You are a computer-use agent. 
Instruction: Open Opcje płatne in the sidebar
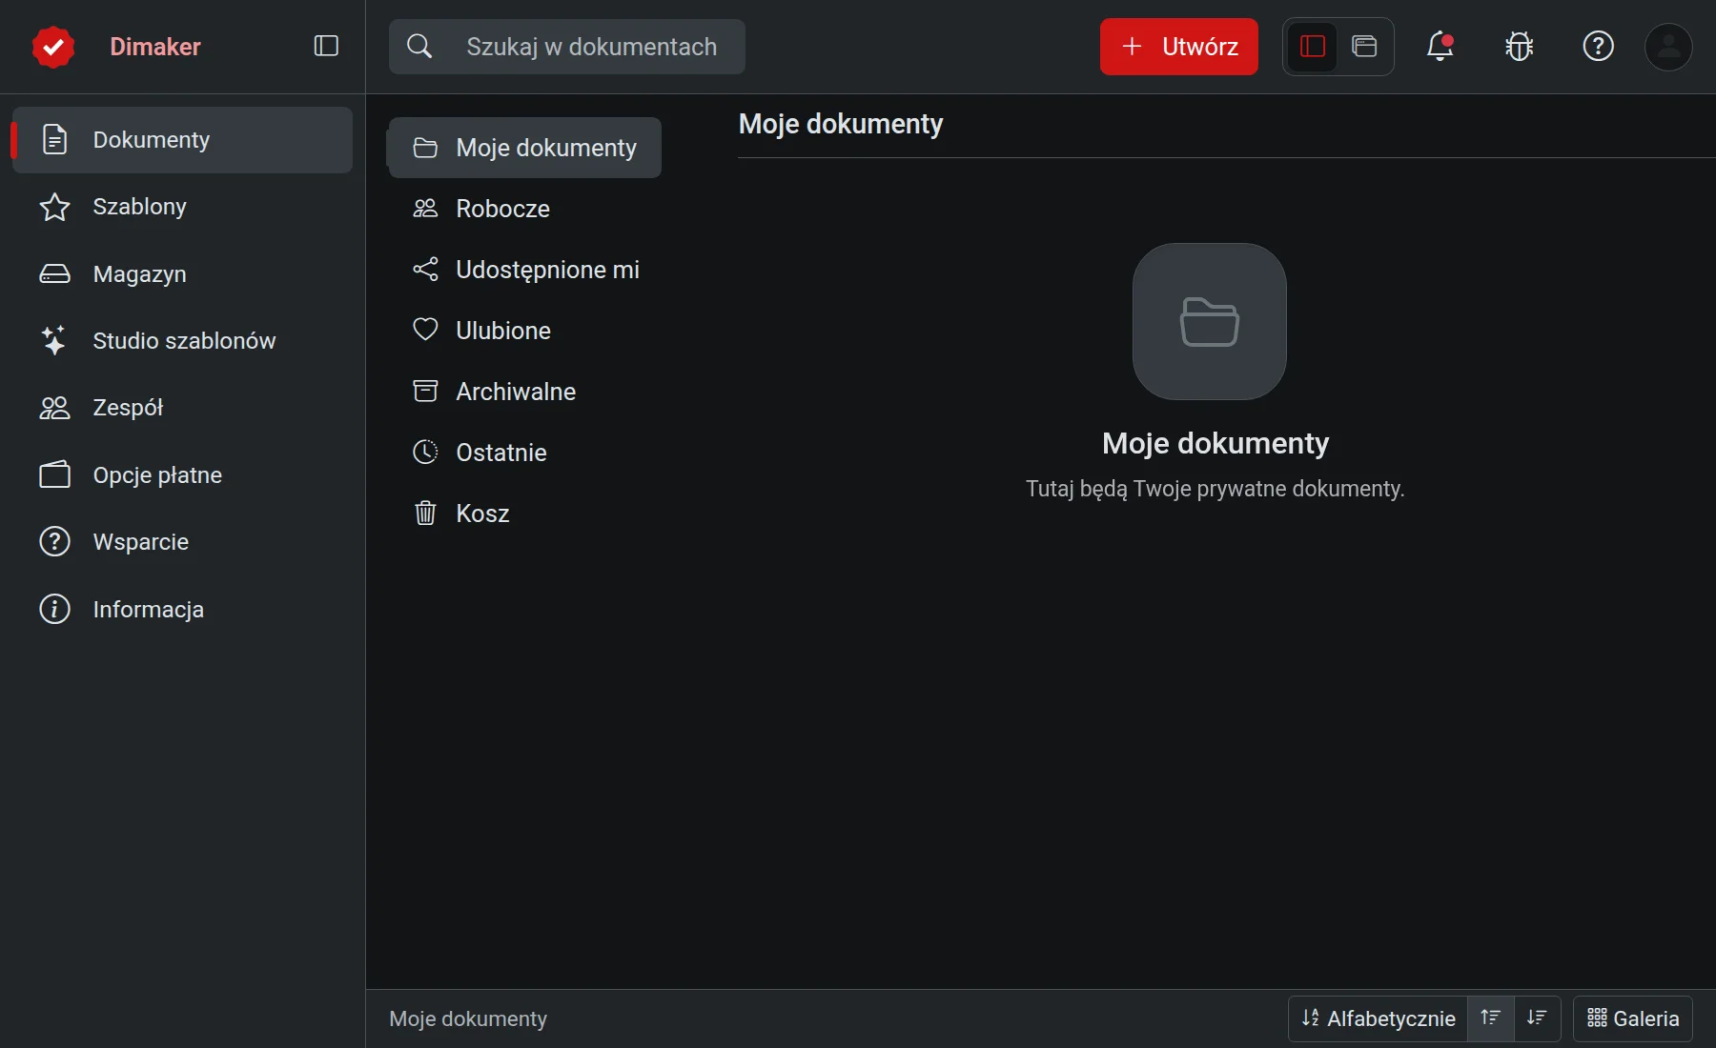(x=182, y=475)
